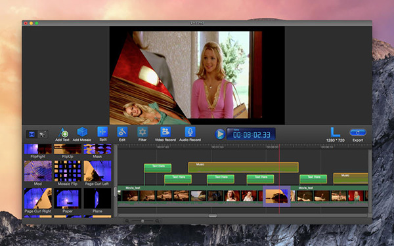Play the video preview
This screenshot has width=394, height=246.
(220, 134)
